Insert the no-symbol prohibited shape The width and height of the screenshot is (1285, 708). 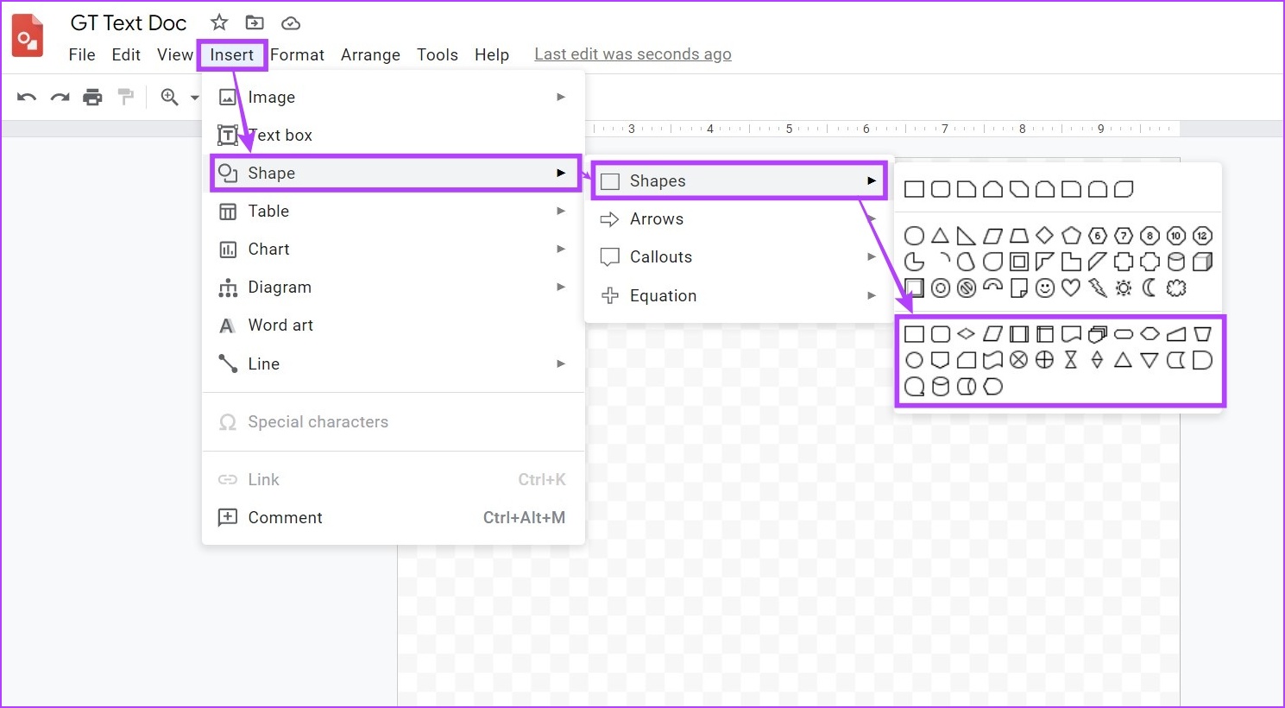[x=967, y=288]
